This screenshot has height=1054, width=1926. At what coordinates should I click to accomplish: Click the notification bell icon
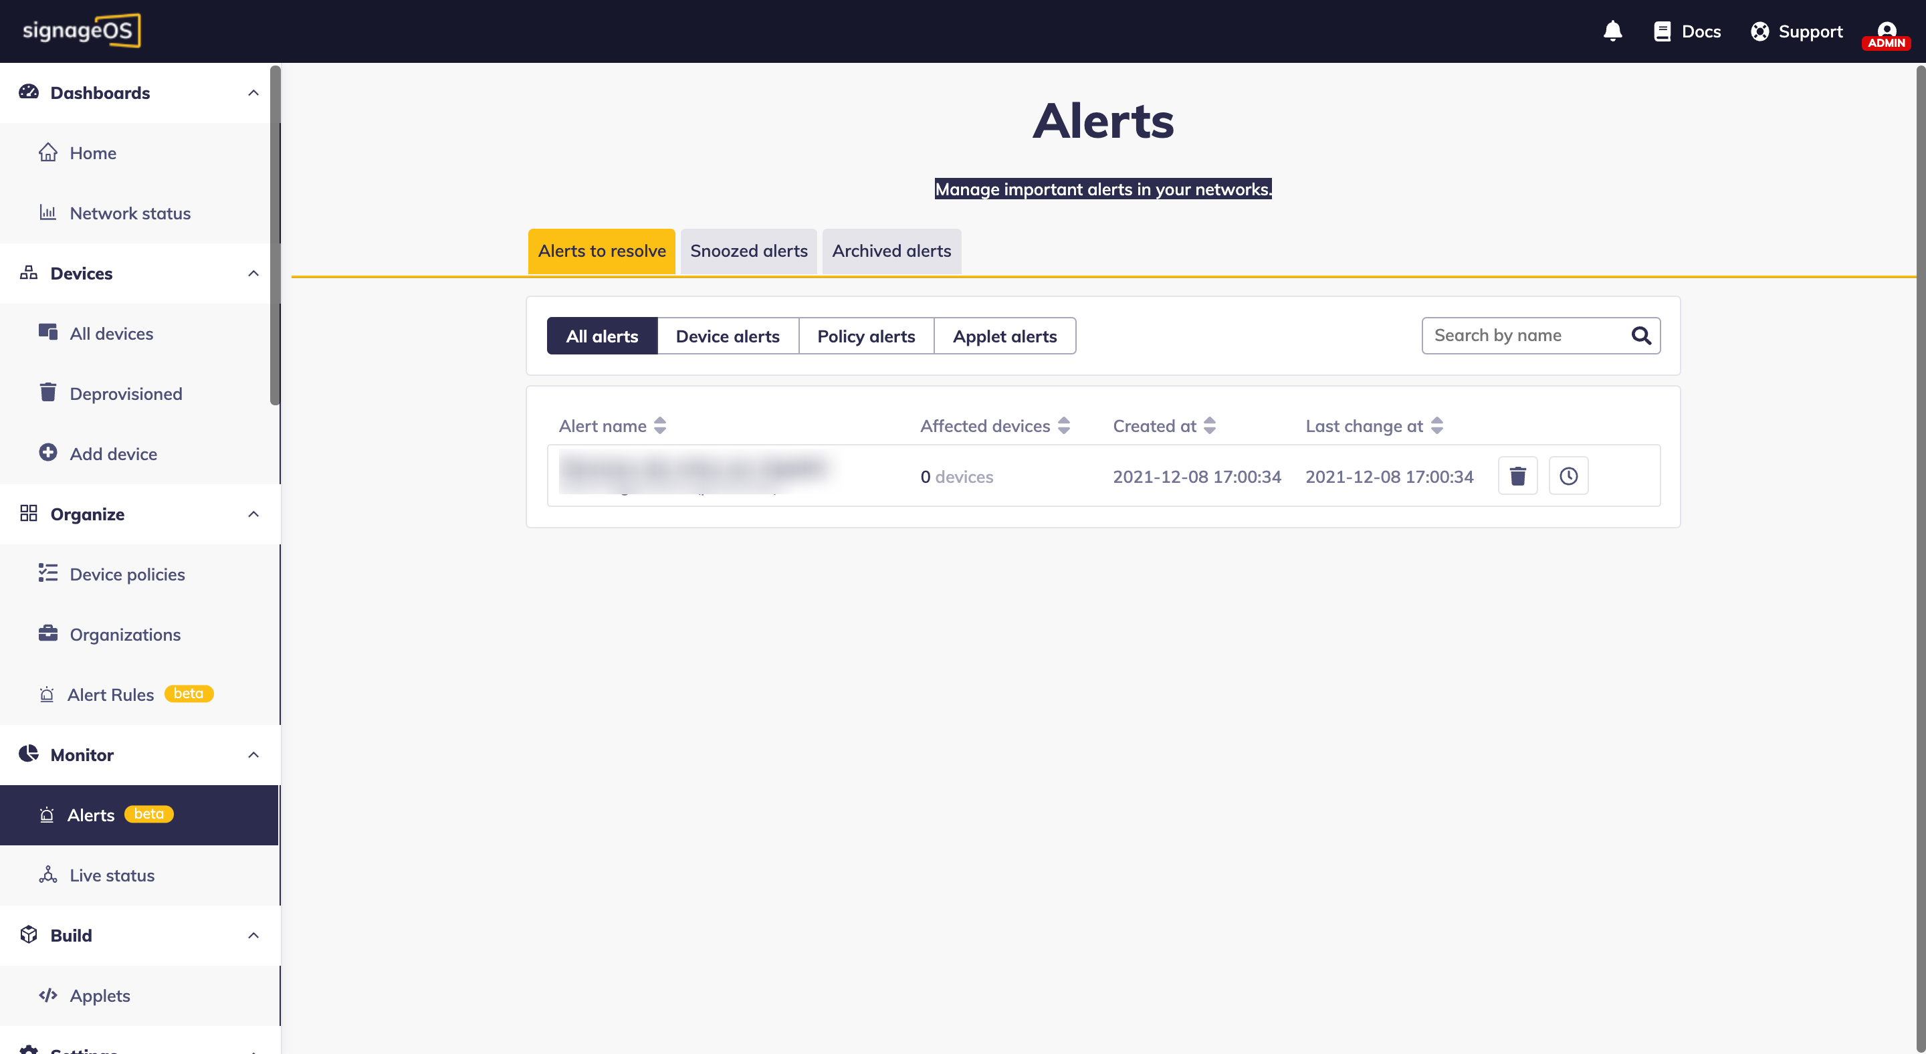pyautogui.click(x=1613, y=31)
